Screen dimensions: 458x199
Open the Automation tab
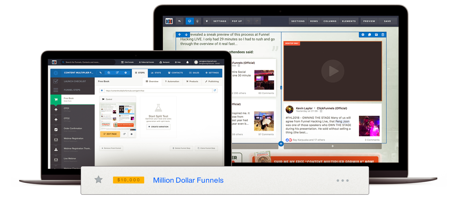pos(172,81)
